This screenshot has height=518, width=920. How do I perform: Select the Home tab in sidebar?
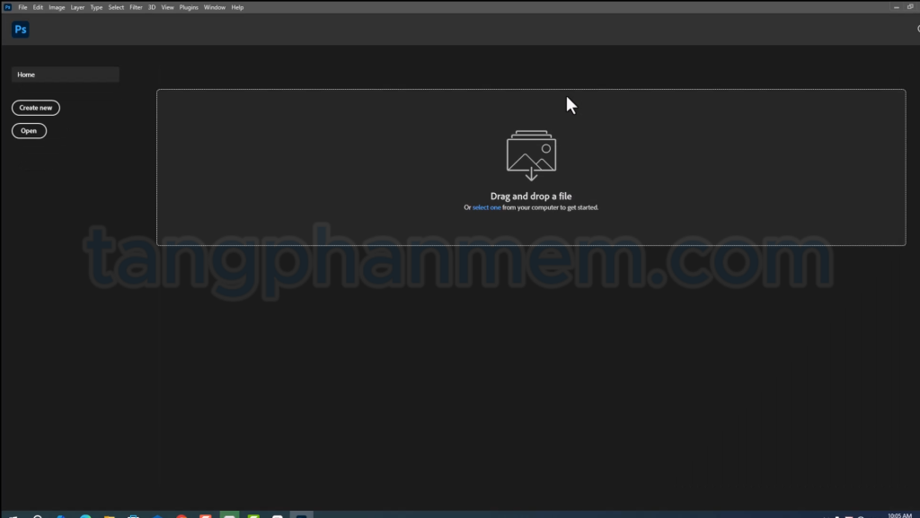click(65, 75)
